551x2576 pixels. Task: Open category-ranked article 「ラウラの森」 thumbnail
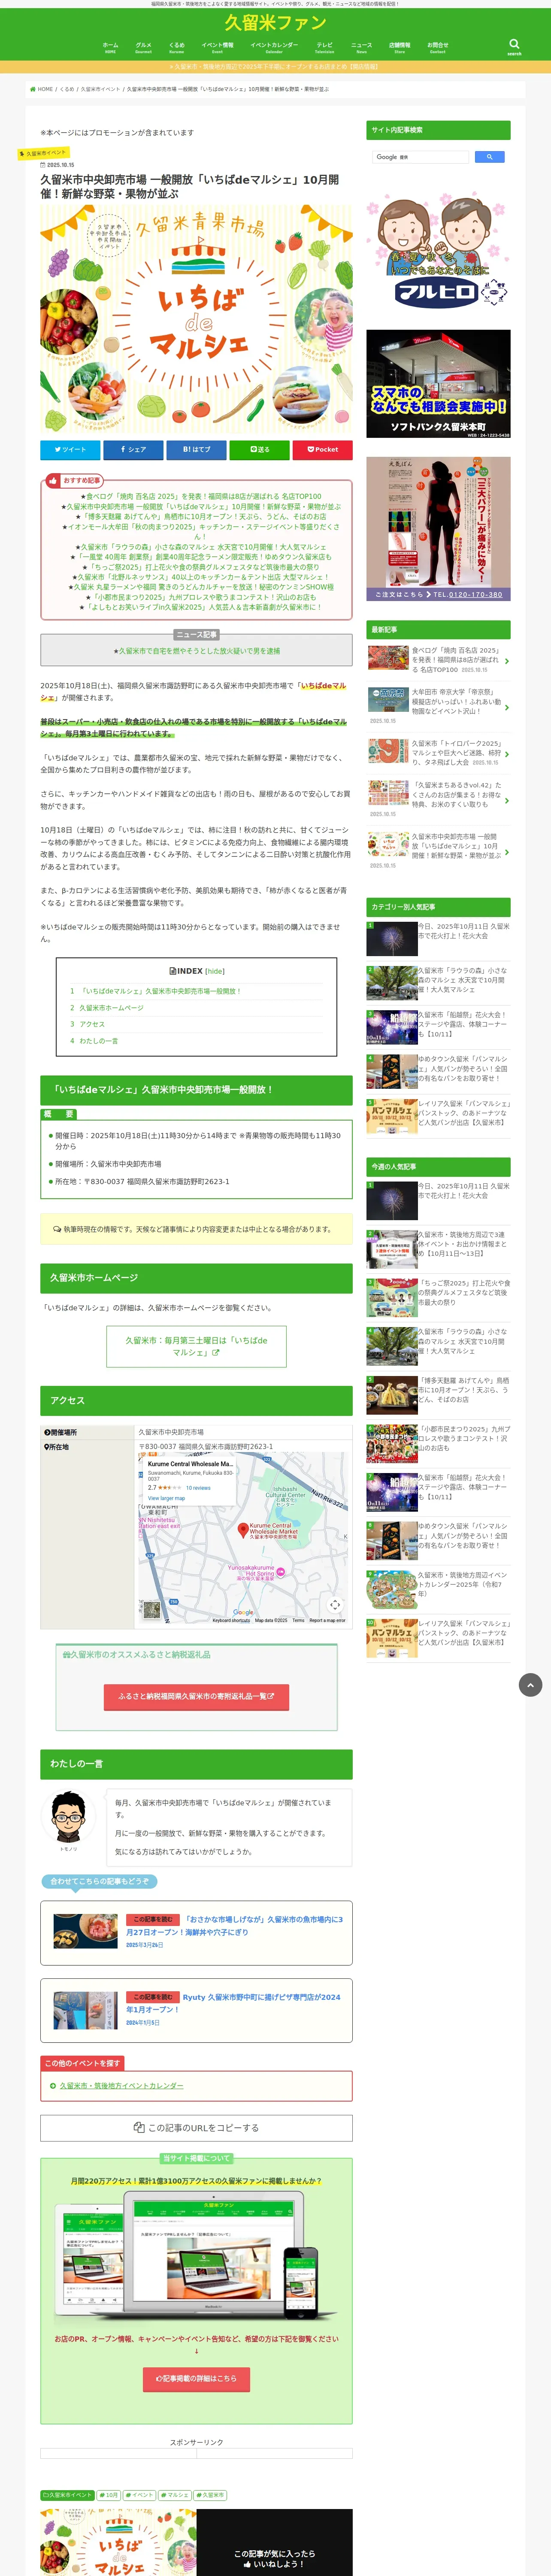coord(392,983)
